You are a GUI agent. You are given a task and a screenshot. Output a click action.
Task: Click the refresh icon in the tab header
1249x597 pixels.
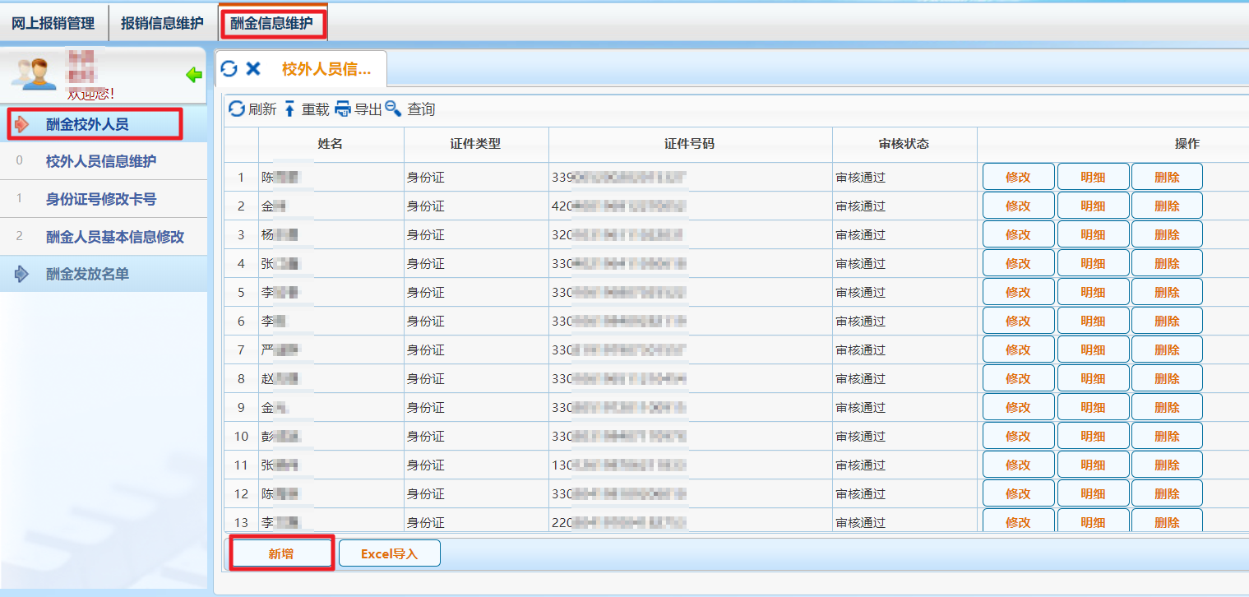[x=229, y=69]
